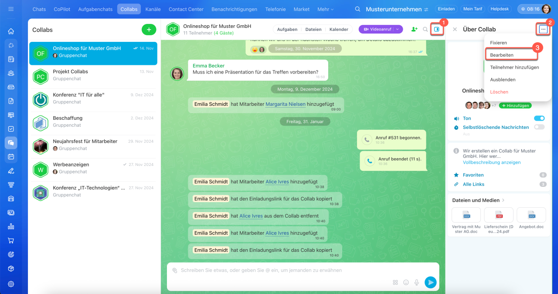This screenshot has height=294, width=558.
Task: Click the Margarita Nielsen user link
Action: (286, 104)
